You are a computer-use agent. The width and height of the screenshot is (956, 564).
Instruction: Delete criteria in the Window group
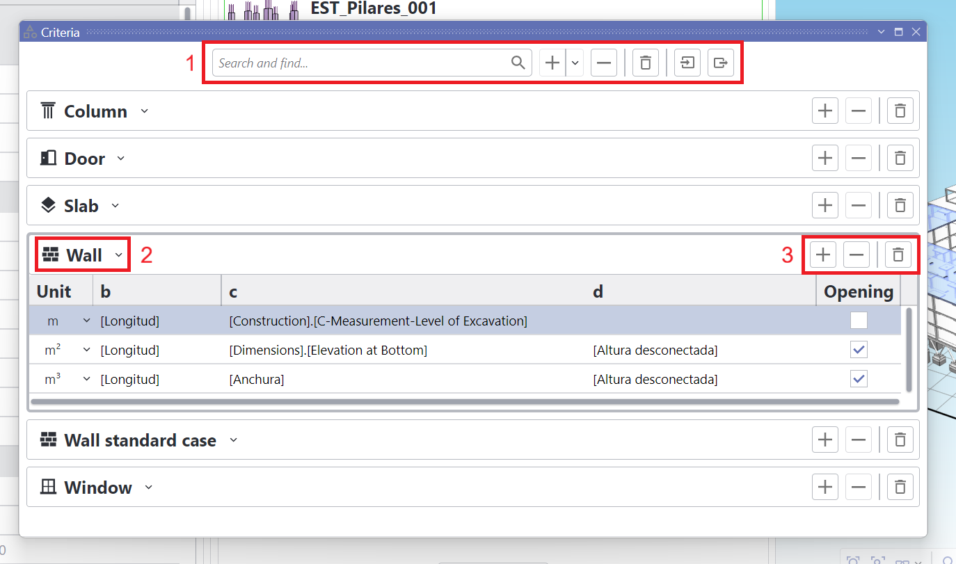coord(900,487)
